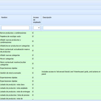This screenshot has height=101, width=101.
Task: Select Listado de producto: vista clara row
Action: (50, 85)
